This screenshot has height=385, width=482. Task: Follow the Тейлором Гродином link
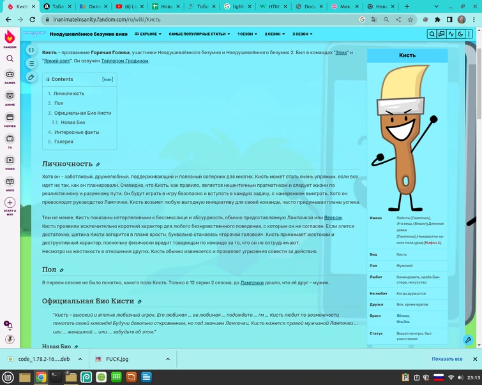[x=124, y=61]
